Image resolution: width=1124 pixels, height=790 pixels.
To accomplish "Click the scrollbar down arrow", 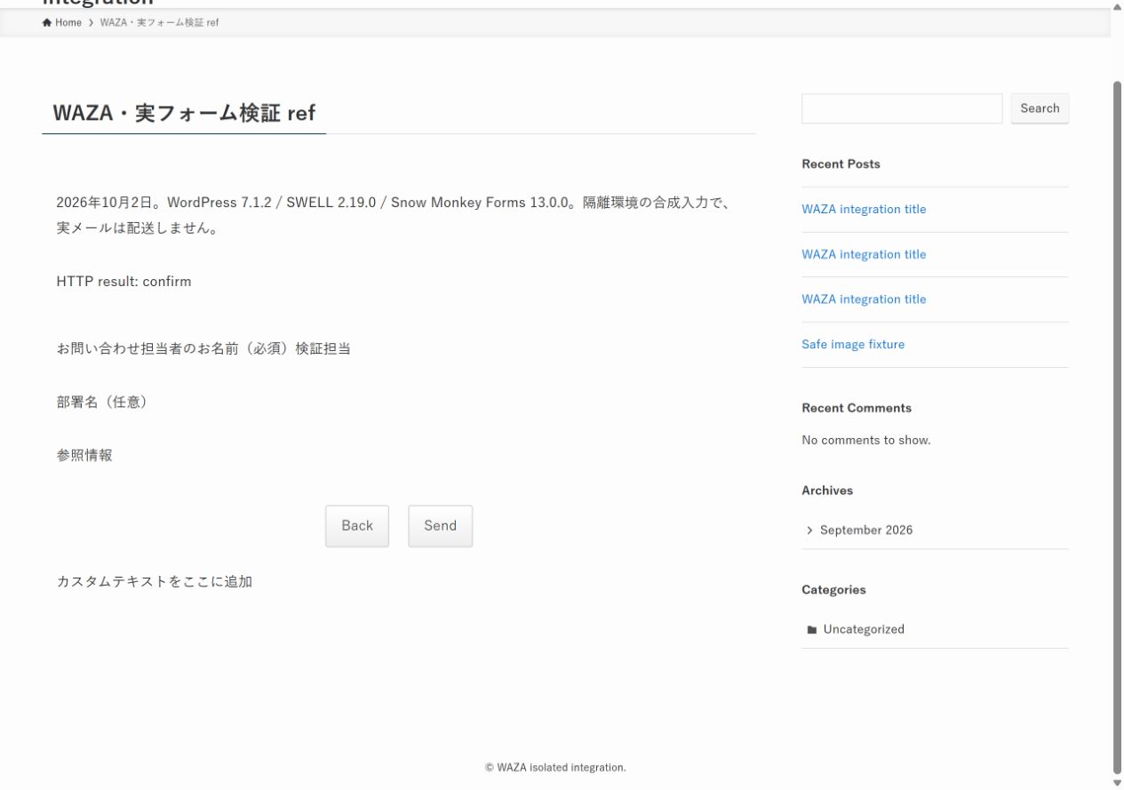I will click(1118, 783).
